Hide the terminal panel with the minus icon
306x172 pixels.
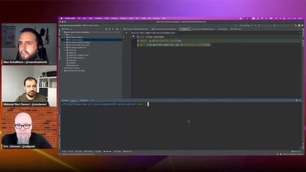tap(300, 100)
